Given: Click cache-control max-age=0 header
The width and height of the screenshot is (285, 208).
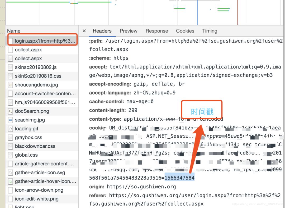Looking at the screenshot, I should click(121, 102).
